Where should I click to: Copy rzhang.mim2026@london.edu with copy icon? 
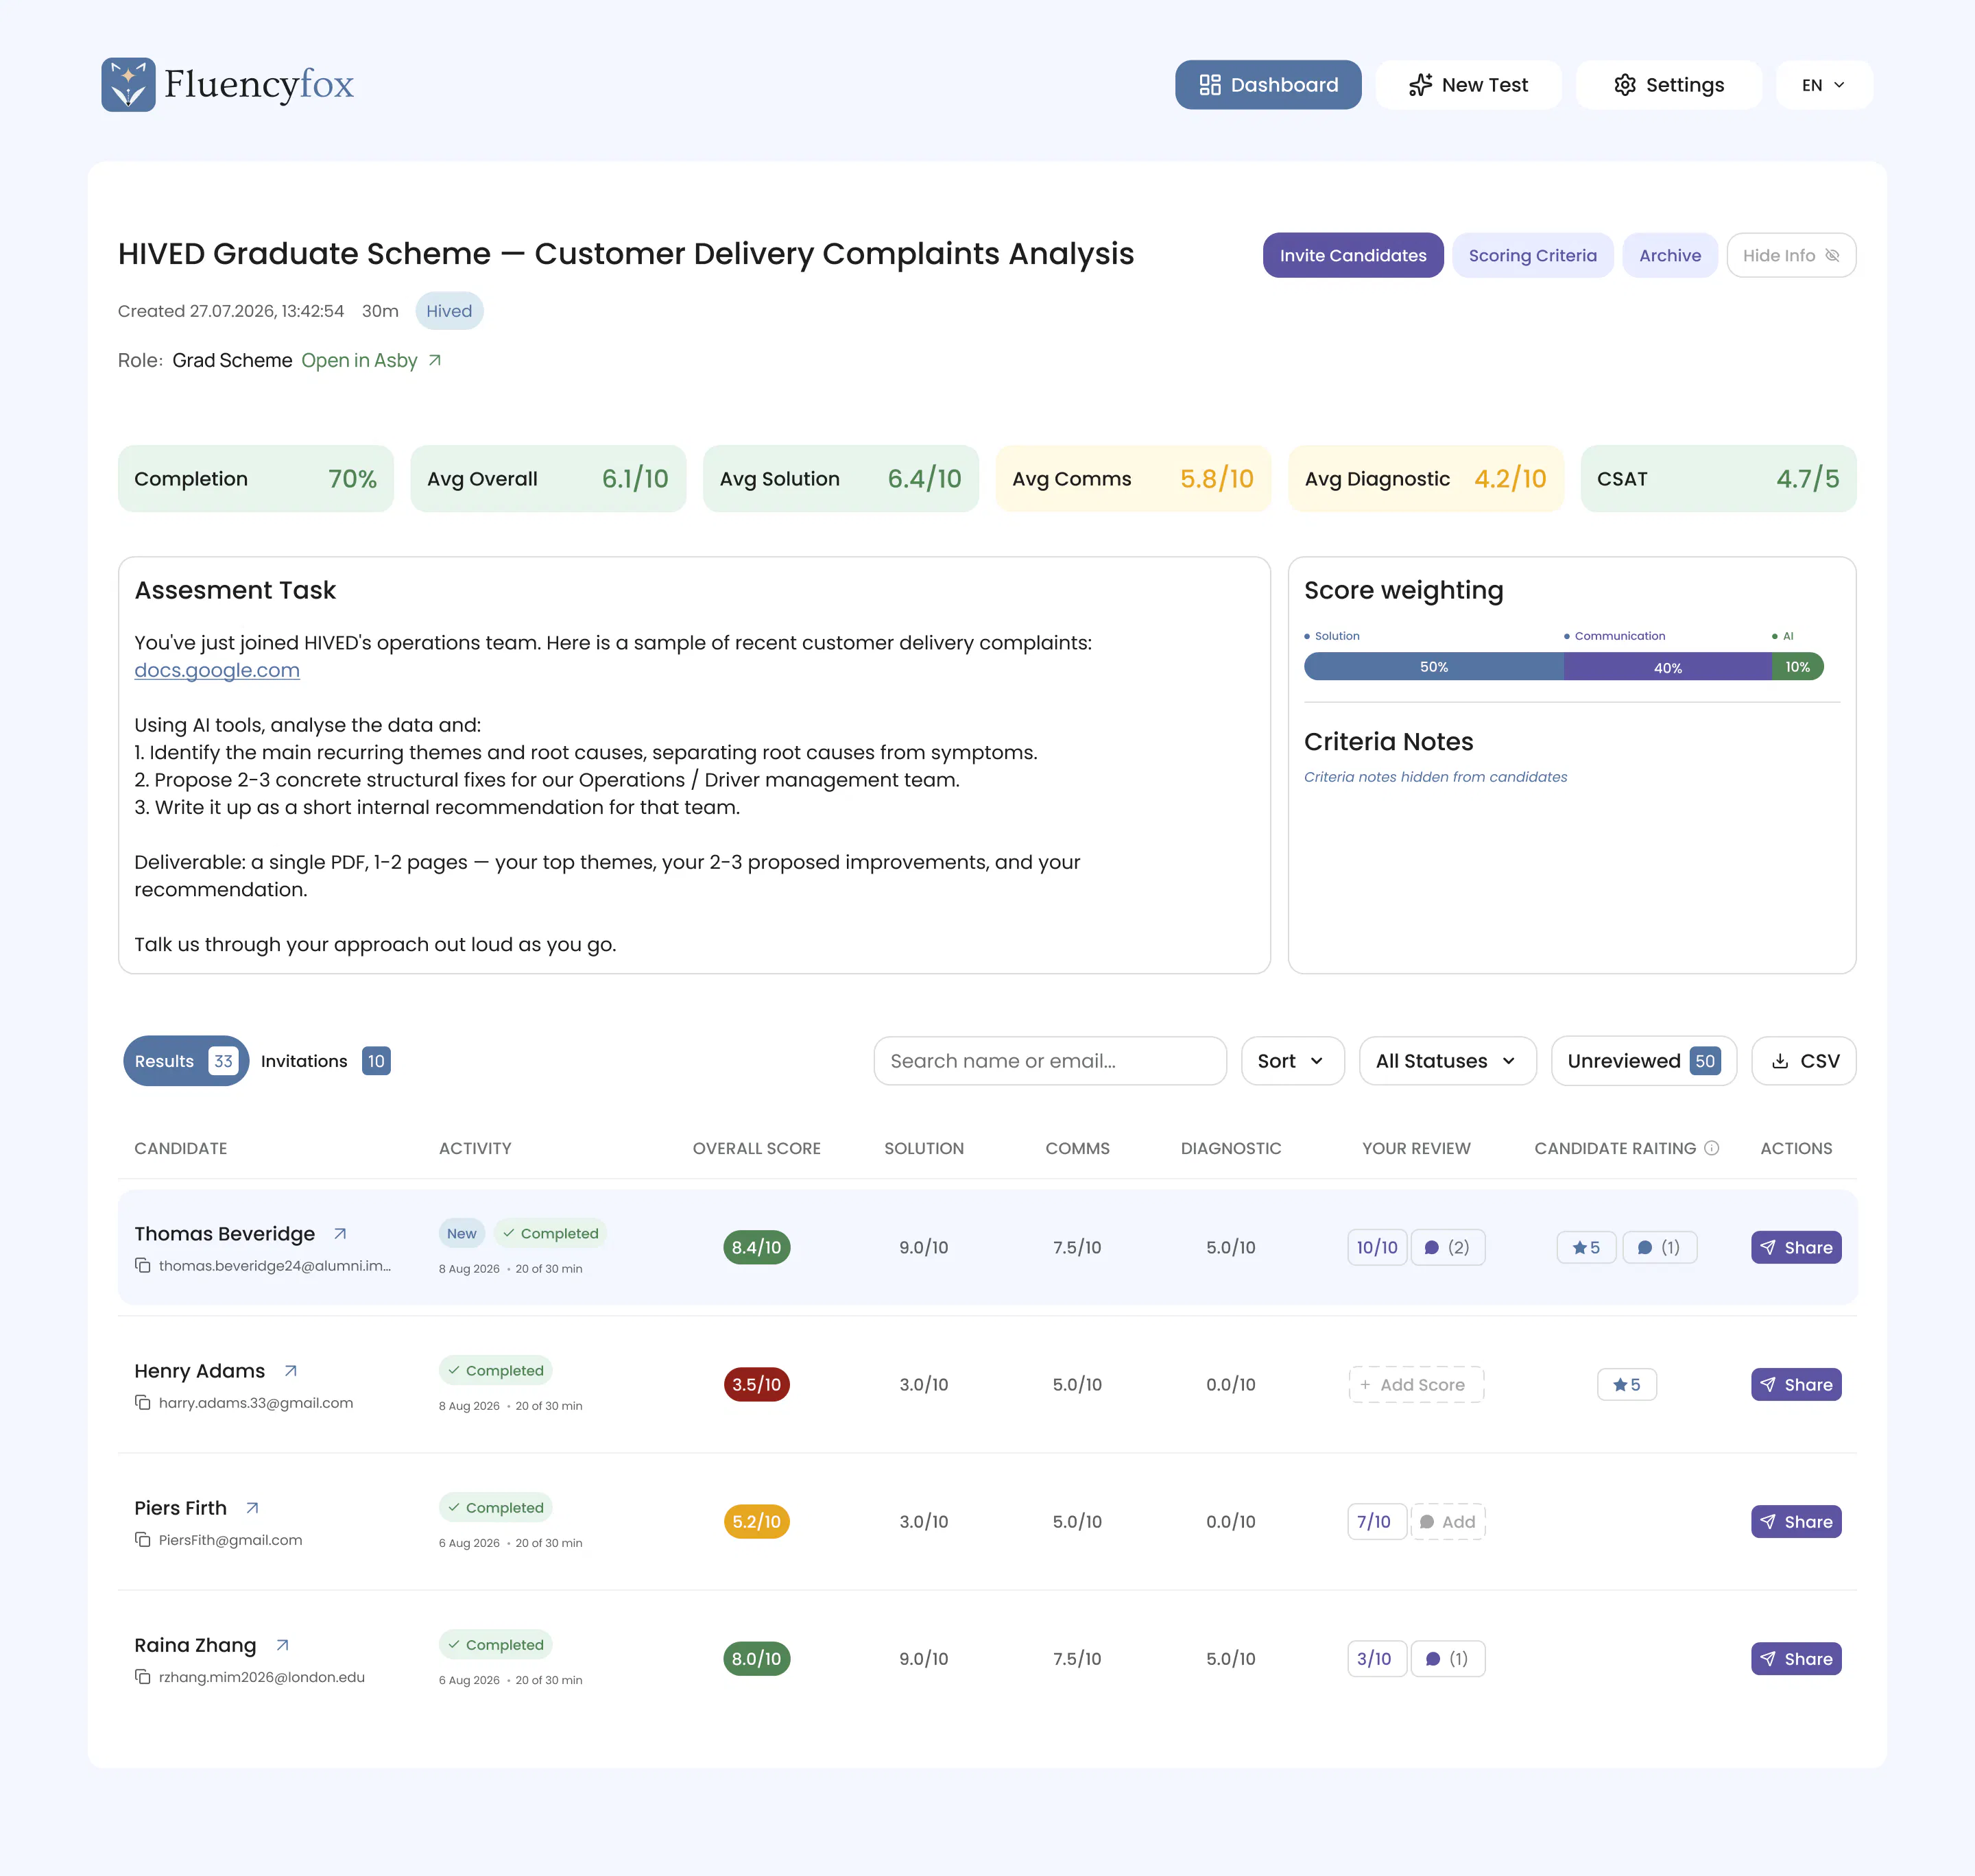point(143,1677)
